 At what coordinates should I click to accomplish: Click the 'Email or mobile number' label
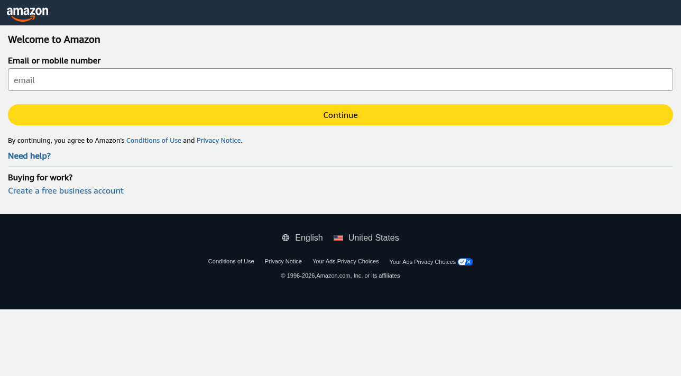54,61
